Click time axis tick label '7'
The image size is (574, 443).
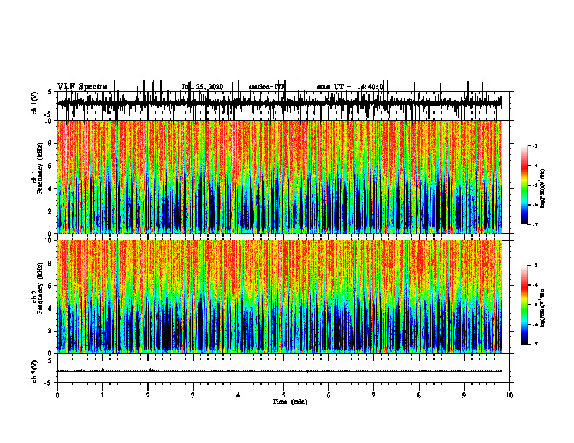click(374, 395)
